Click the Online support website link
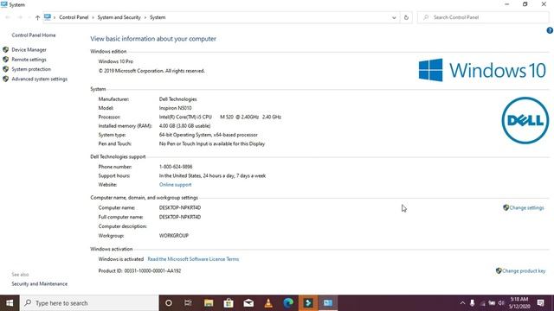Screen dimensions: 554x311 click(x=175, y=185)
